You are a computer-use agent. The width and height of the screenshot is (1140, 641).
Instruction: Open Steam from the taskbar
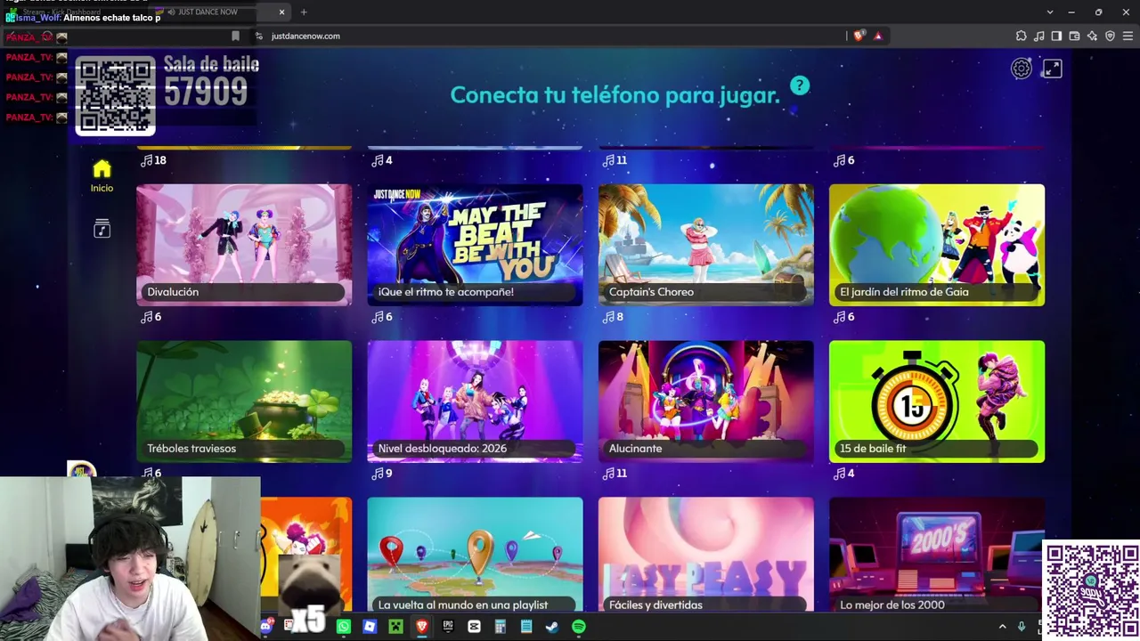pos(552,627)
